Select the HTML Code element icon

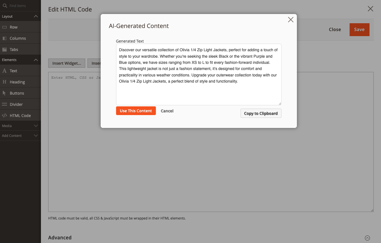[4, 116]
